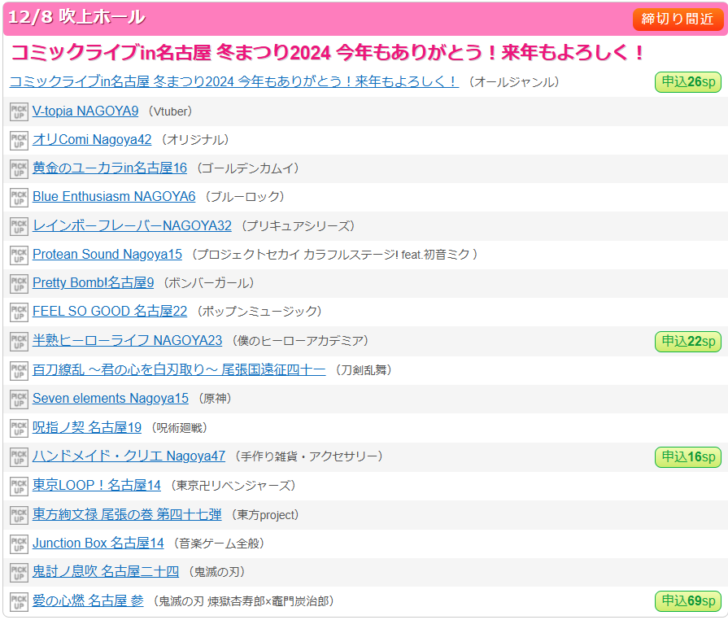Click the (プリキュアシリーズ) genre text
The image size is (728, 620).
(298, 226)
